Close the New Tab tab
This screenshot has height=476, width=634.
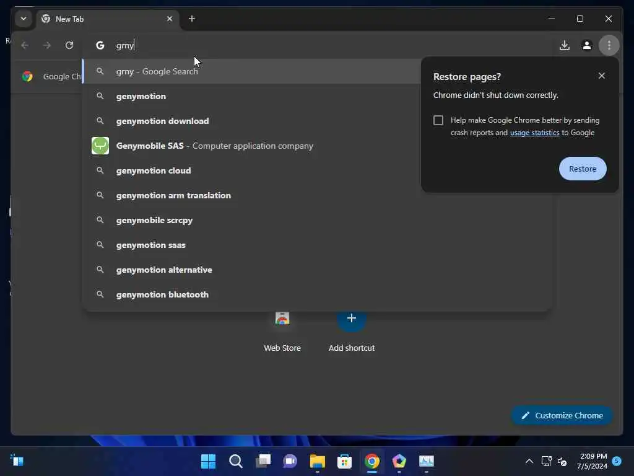coord(170,19)
